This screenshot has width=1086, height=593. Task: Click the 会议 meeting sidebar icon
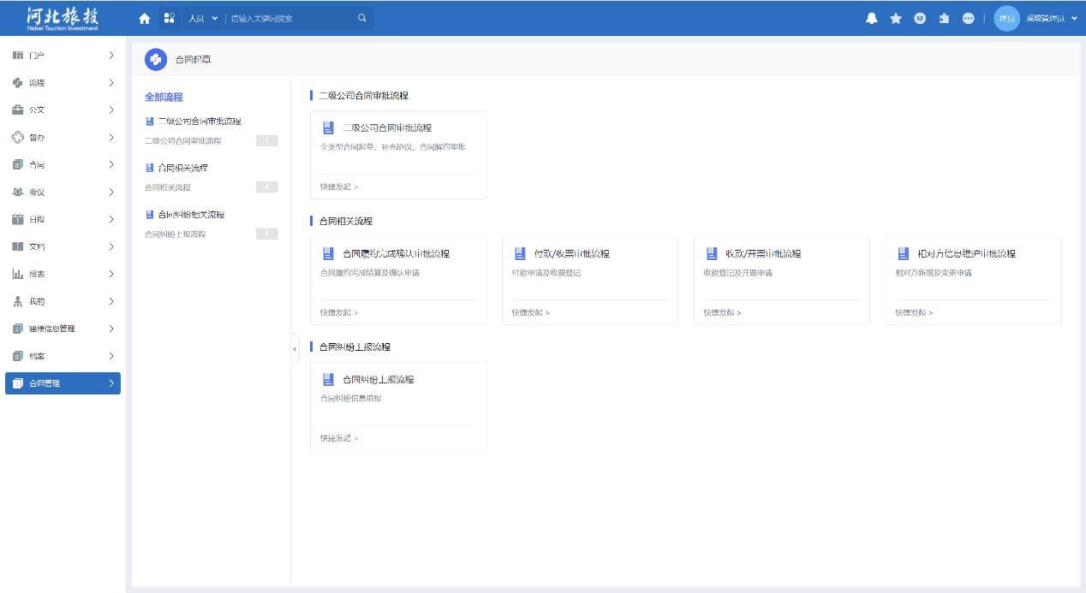click(x=18, y=193)
